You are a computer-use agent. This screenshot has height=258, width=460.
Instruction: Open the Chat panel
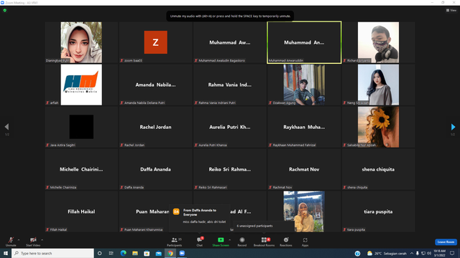[x=200, y=242]
